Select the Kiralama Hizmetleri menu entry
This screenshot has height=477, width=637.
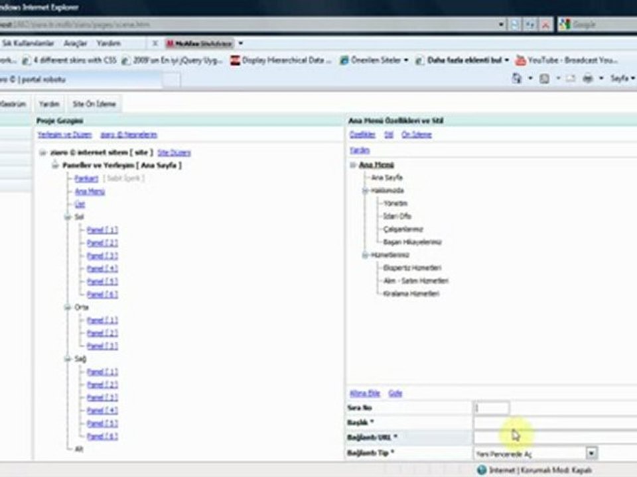coord(411,293)
